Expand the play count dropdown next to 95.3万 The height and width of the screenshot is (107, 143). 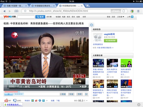pyautogui.click(x=87, y=101)
